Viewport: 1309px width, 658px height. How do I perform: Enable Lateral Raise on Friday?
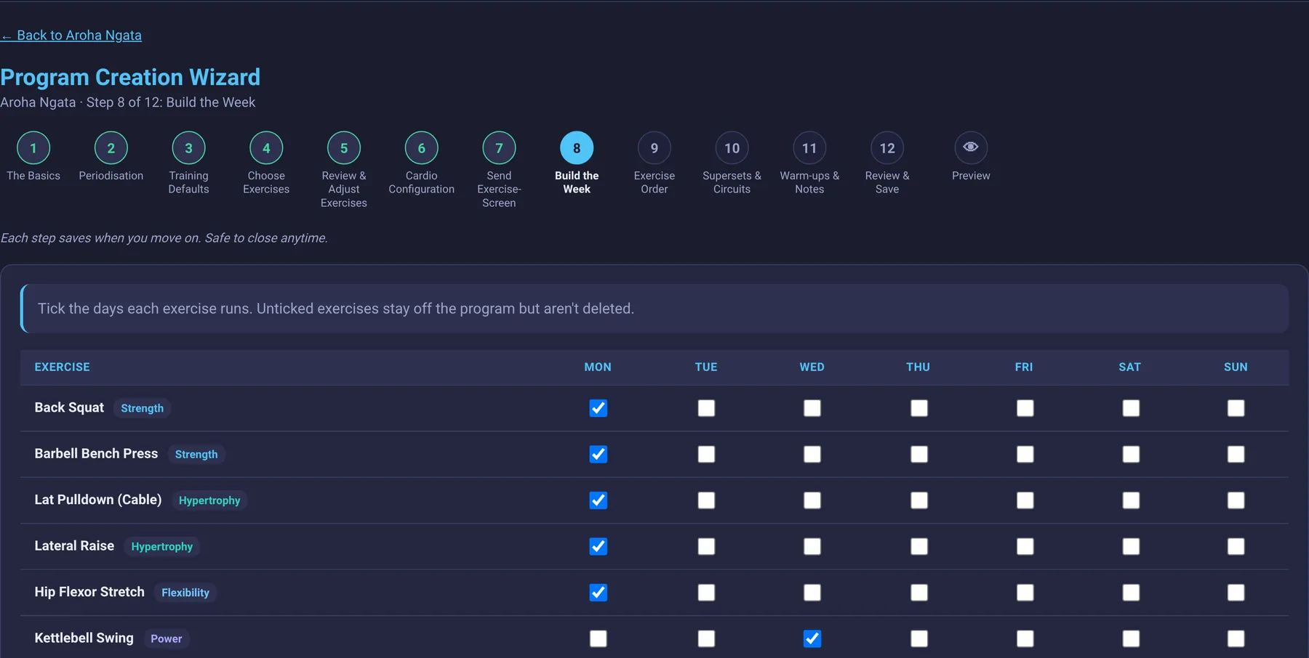tap(1025, 546)
